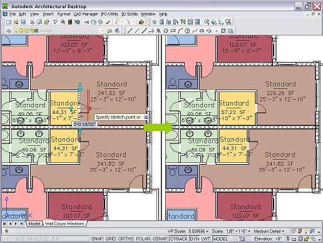Toggle OTRACK in status bar

click(179, 239)
